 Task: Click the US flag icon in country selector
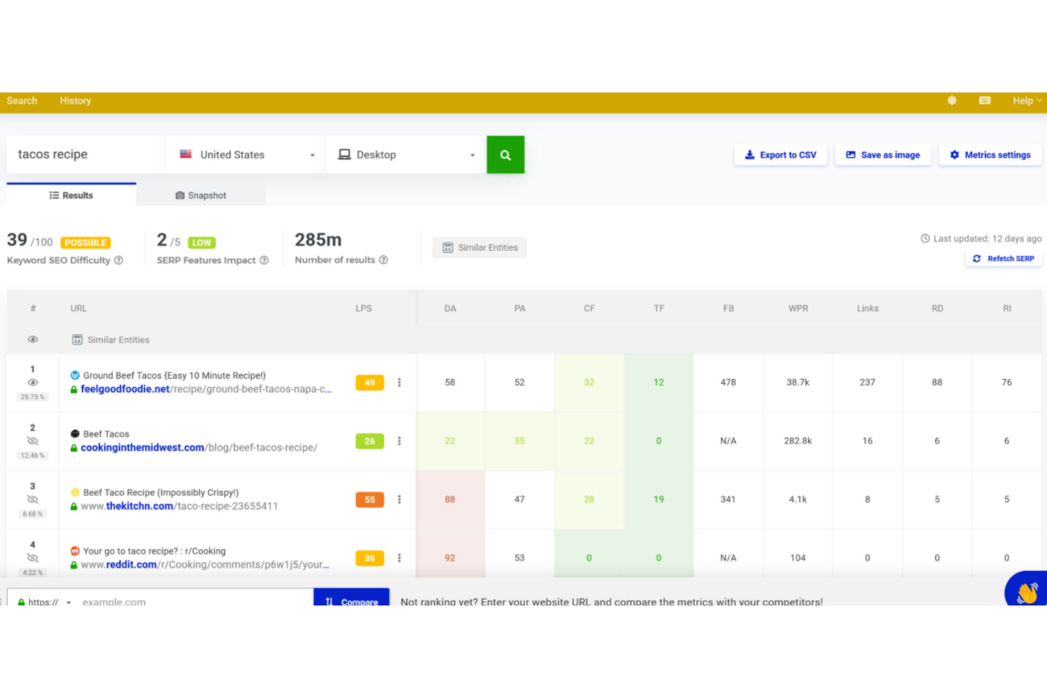coord(185,154)
